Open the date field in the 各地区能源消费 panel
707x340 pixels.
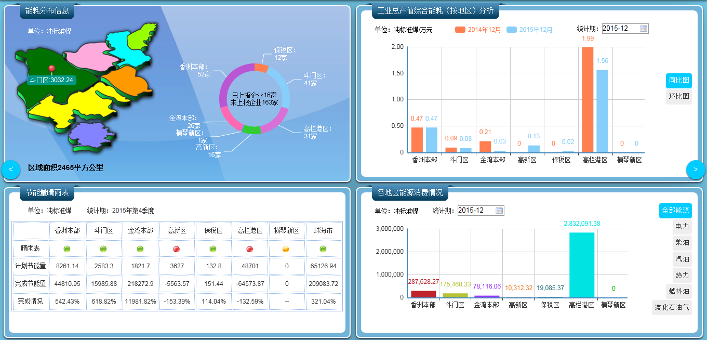(475, 211)
